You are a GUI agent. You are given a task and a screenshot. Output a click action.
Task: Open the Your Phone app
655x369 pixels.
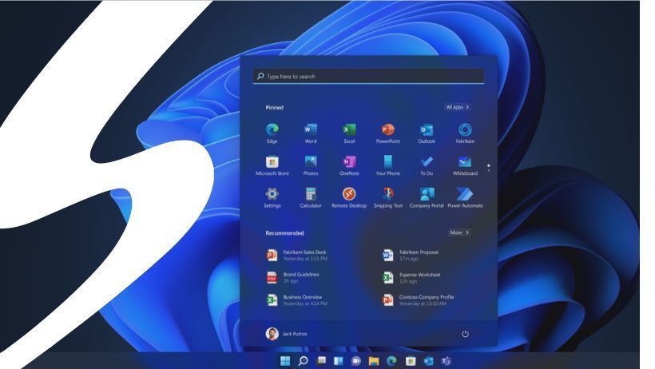click(387, 165)
